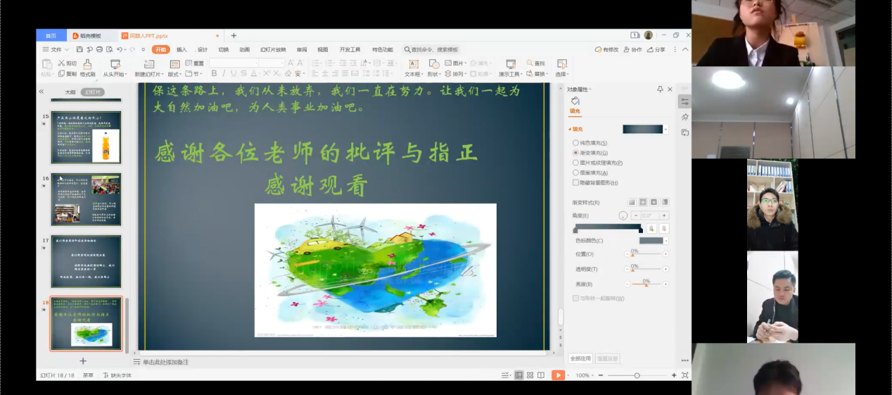
Task: Open the Shapes (形状) tool
Action: (x=433, y=68)
